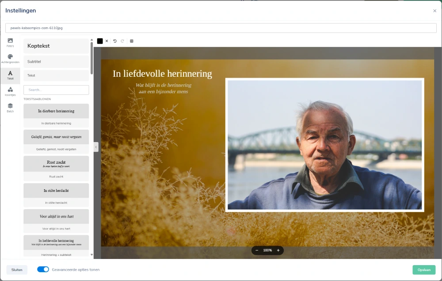Select the Tekst tab in sidebar
The image size is (442, 281).
click(10, 75)
